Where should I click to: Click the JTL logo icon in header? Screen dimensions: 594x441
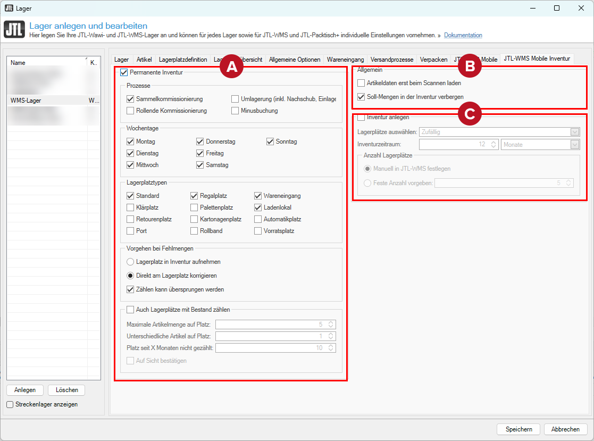point(14,29)
